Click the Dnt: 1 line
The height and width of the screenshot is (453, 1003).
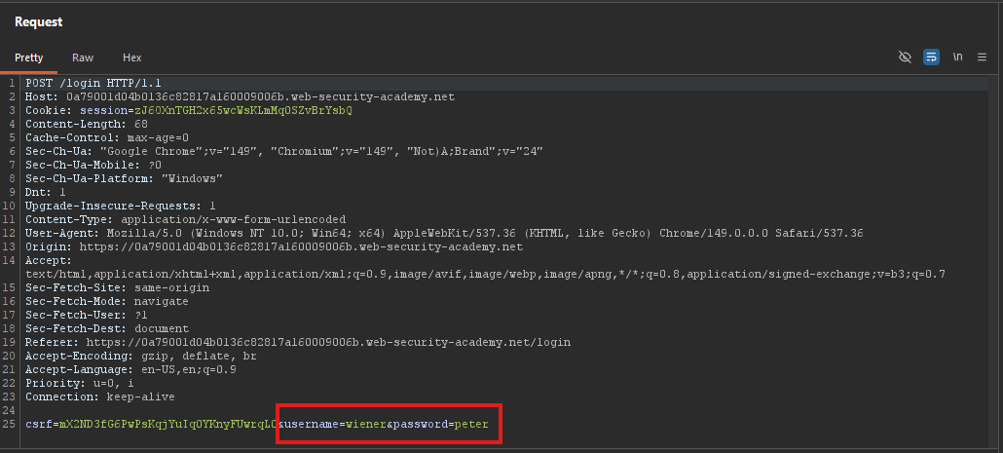point(46,192)
